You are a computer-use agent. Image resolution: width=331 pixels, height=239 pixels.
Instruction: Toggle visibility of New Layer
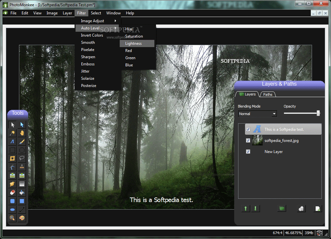[x=248, y=151]
